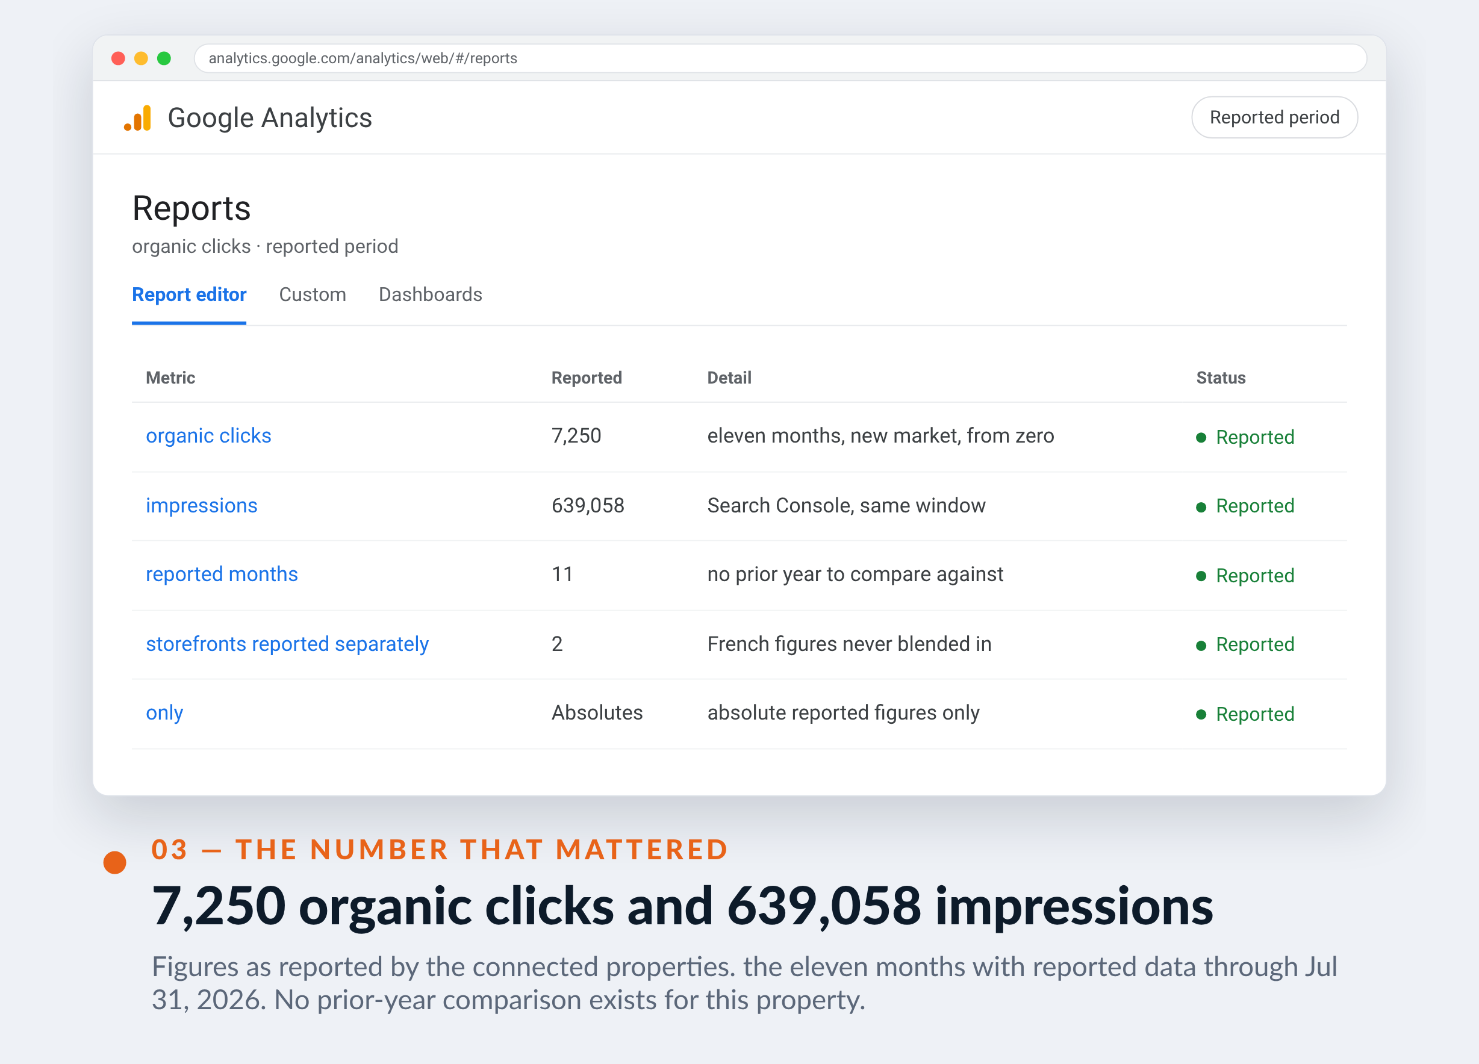This screenshot has height=1064, width=1479.
Task: Click 'eleven months, new market, from zero' detail
Action: (880, 435)
